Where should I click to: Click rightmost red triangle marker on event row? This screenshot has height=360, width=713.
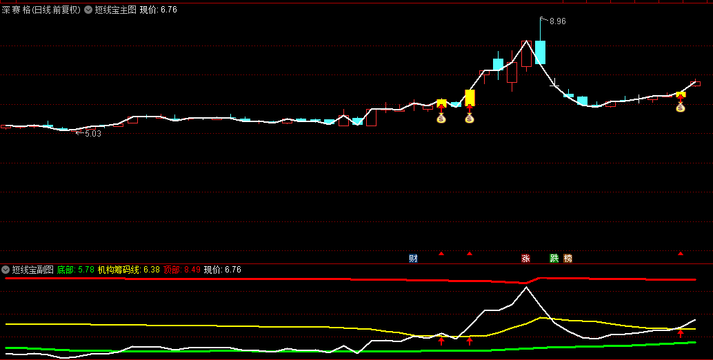pyautogui.click(x=681, y=253)
